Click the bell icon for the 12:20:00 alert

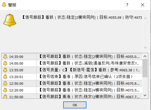5,90
